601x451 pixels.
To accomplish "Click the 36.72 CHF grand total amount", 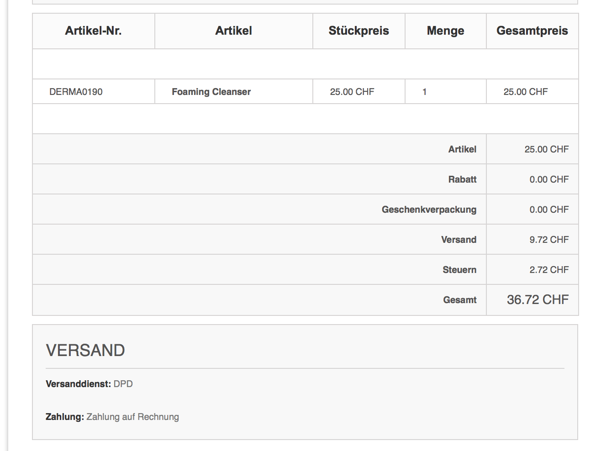I will coord(538,300).
